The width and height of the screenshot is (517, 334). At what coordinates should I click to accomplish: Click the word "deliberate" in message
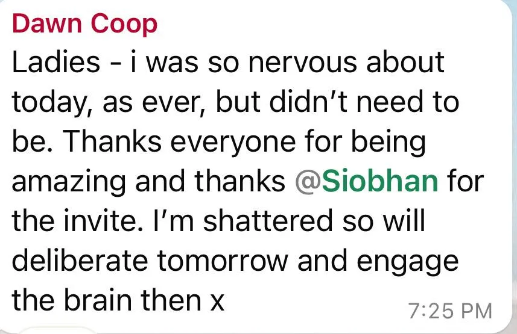coord(80,259)
